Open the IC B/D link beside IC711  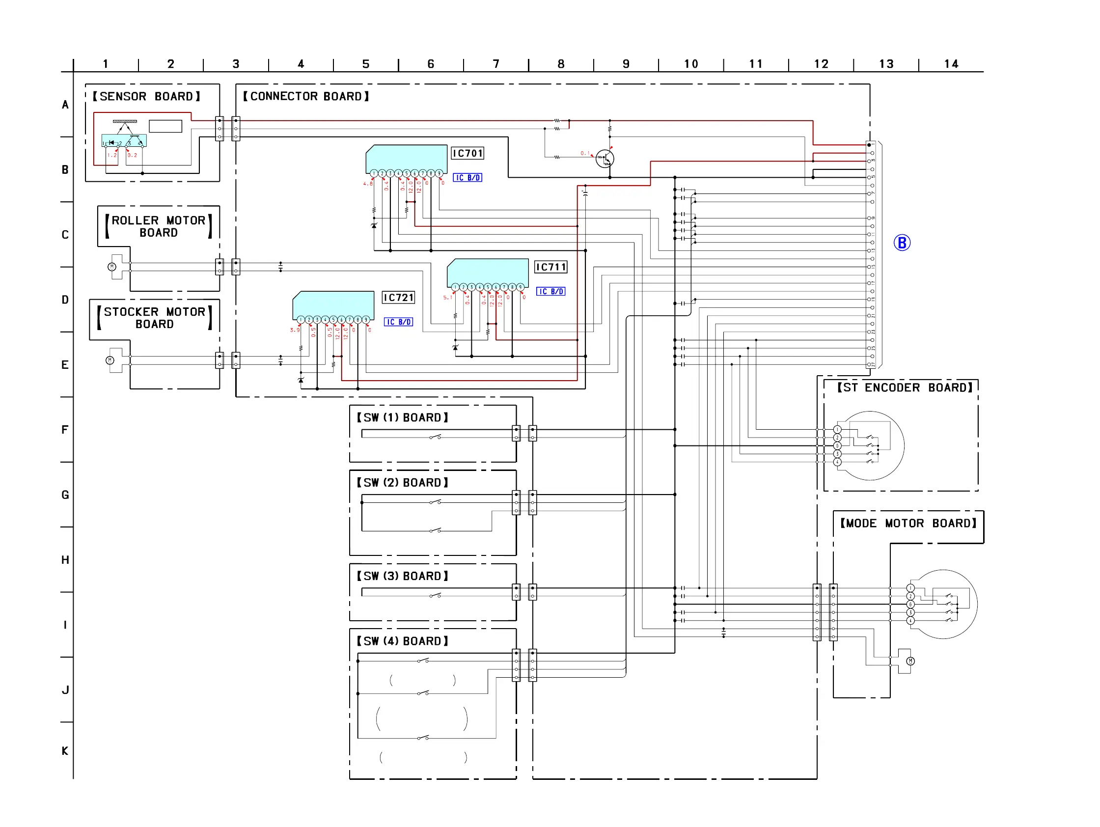coord(550,291)
